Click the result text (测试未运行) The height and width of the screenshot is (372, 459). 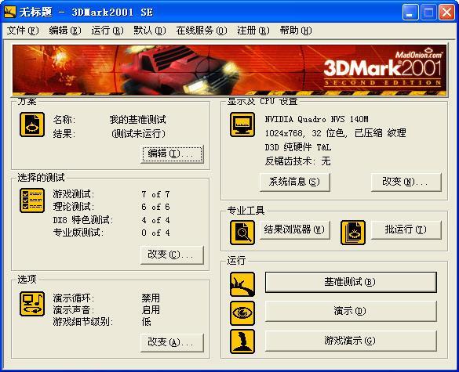138,134
